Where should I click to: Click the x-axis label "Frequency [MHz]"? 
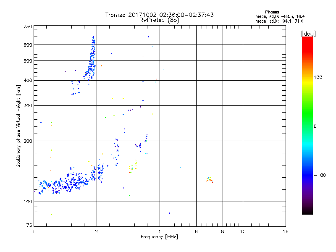pos(159,237)
